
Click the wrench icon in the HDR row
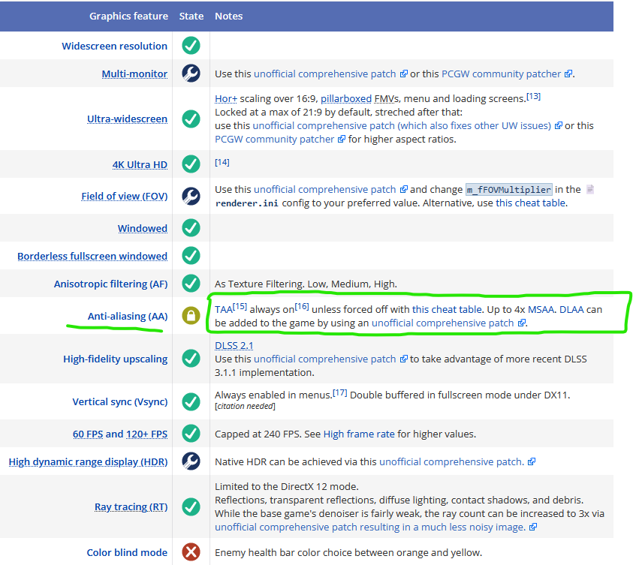click(x=191, y=461)
